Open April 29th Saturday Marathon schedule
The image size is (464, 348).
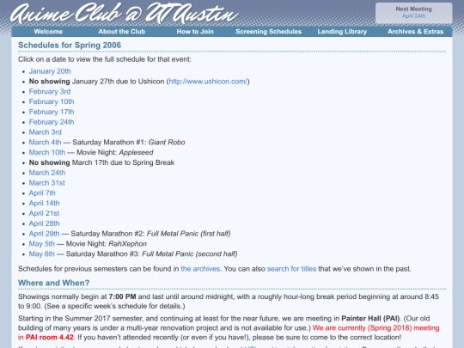click(44, 234)
